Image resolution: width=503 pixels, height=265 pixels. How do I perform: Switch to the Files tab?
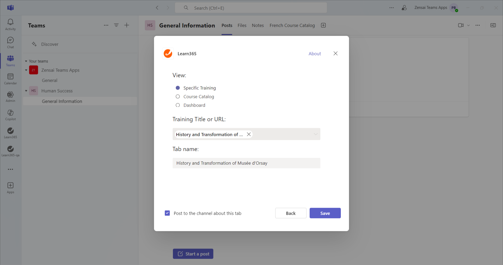click(x=242, y=25)
